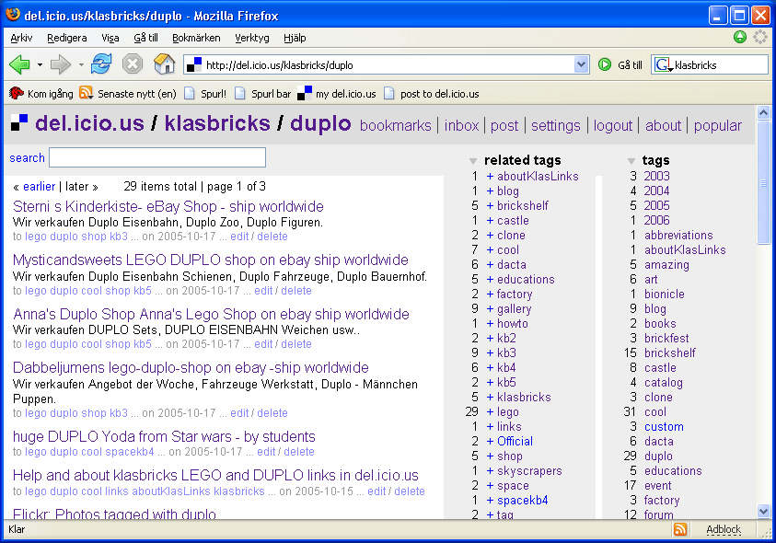Open 'huge DUPLO Yoda from Star wars' link
The width and height of the screenshot is (776, 543).
pos(164,436)
